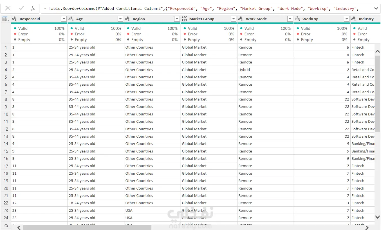Viewport: 381px width, 230px height.
Task: Click Banking/Finance Industry cell in row 14
Action: click(x=363, y=144)
